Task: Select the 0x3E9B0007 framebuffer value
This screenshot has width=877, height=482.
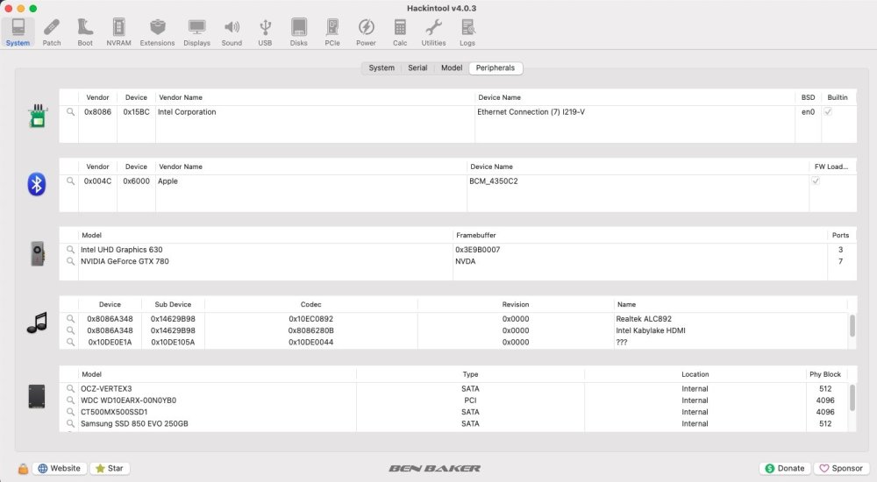Action: (478, 250)
